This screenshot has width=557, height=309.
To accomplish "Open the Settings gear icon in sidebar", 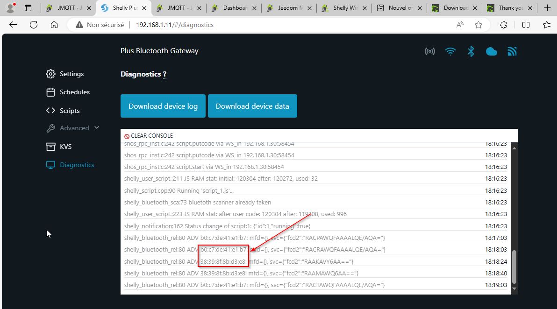I will point(50,74).
